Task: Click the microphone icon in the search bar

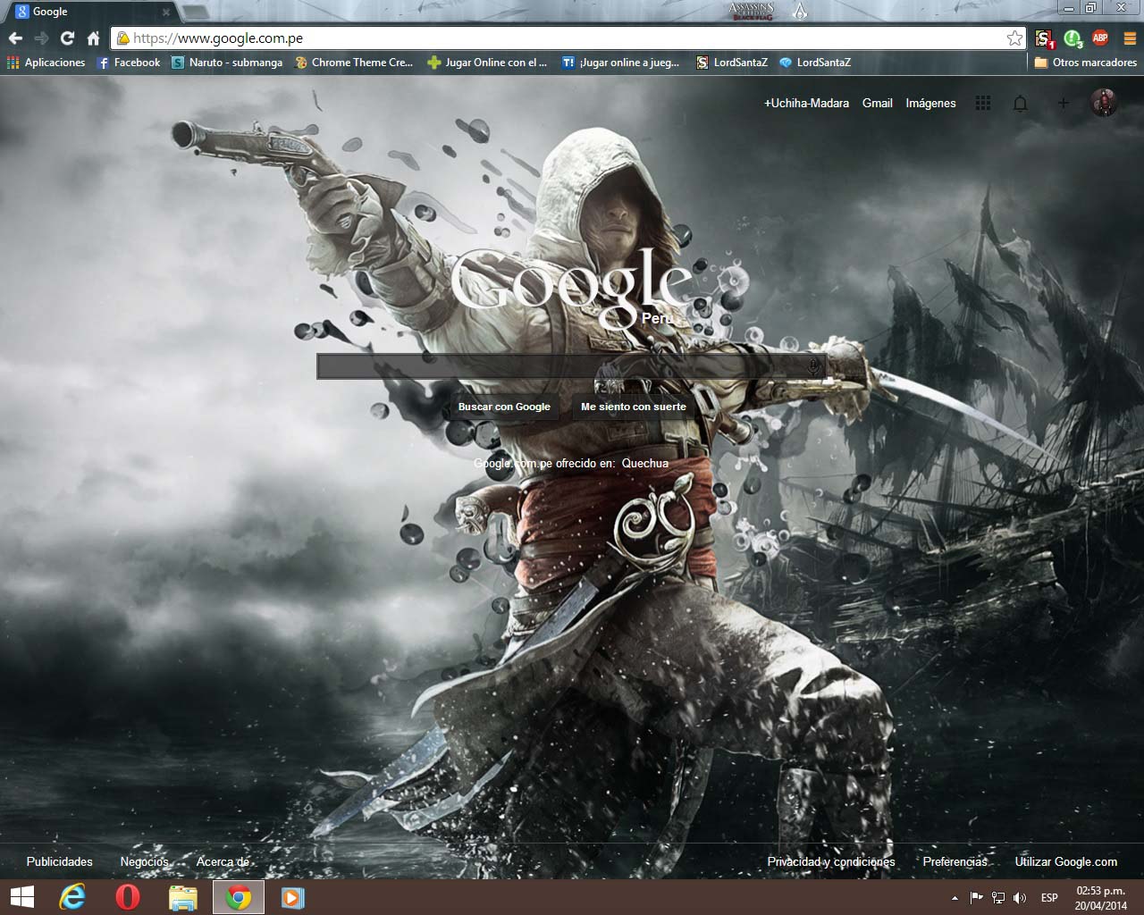Action: pyautogui.click(x=813, y=365)
